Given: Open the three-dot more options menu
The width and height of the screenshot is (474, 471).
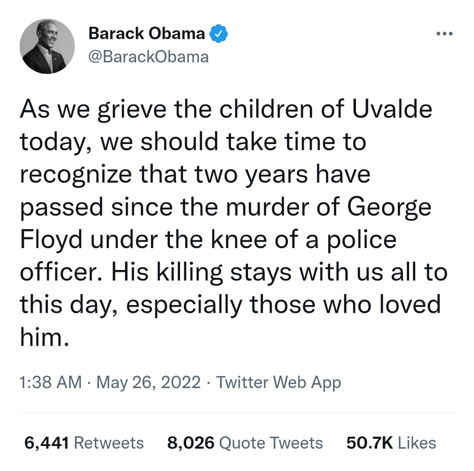Looking at the screenshot, I should click(x=444, y=34).
